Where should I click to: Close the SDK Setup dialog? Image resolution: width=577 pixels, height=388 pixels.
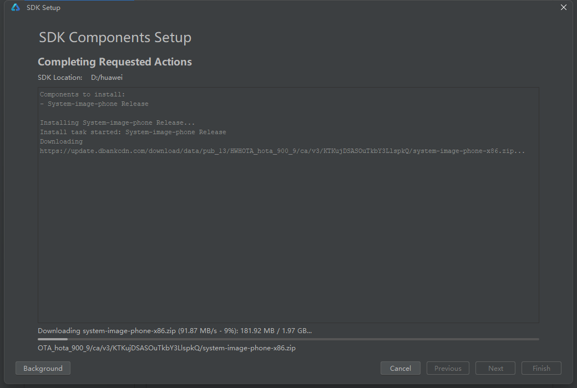pos(563,7)
